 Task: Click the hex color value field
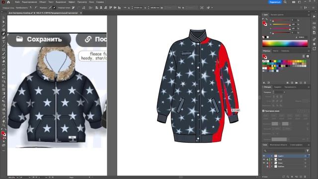303,37
